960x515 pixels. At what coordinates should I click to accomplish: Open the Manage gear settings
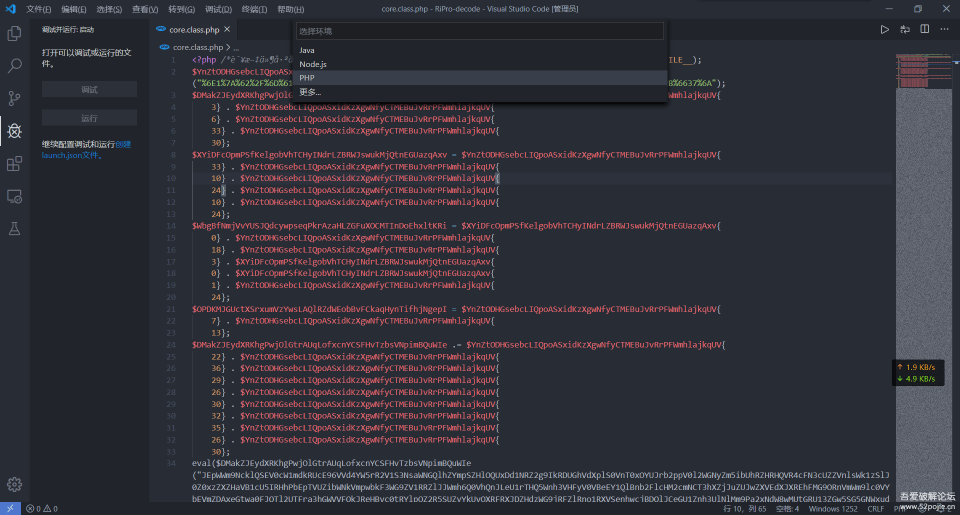(x=14, y=484)
